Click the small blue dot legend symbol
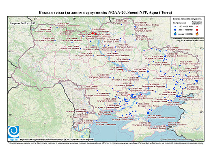 (x=175, y=27)
